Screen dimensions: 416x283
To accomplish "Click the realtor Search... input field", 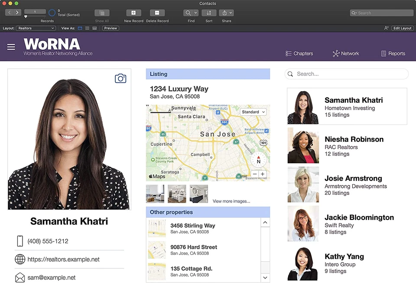I will pos(347,74).
